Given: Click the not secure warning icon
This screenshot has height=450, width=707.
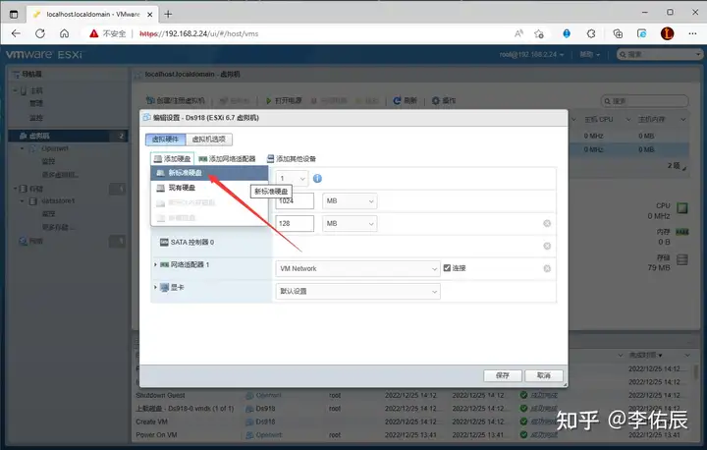Looking at the screenshot, I should (94, 33).
